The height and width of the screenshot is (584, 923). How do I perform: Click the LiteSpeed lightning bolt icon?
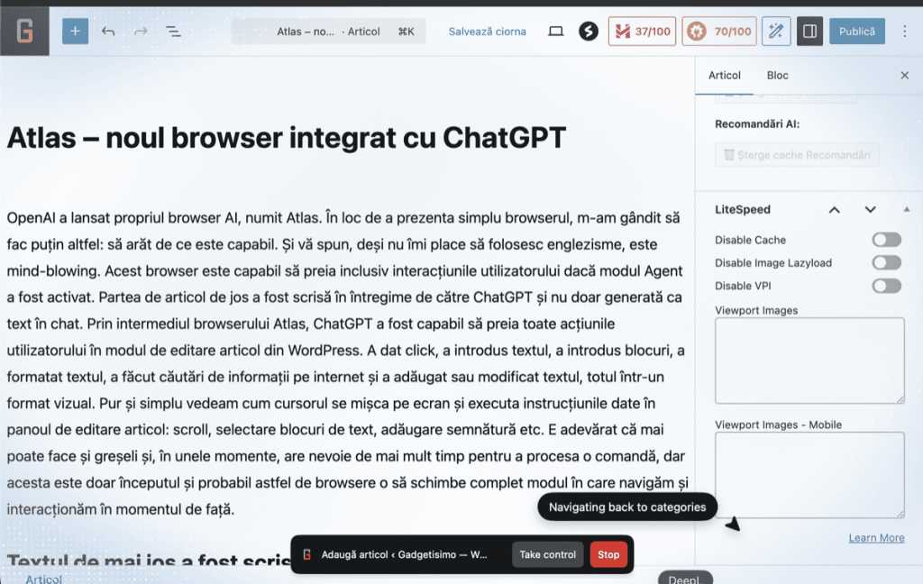pos(589,32)
